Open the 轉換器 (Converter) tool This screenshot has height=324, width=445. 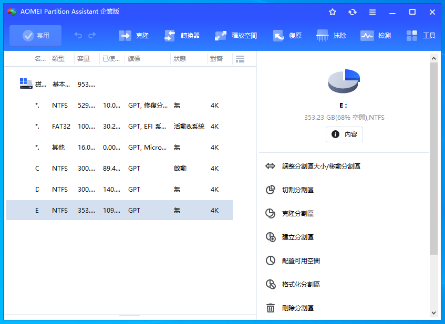click(x=170, y=36)
